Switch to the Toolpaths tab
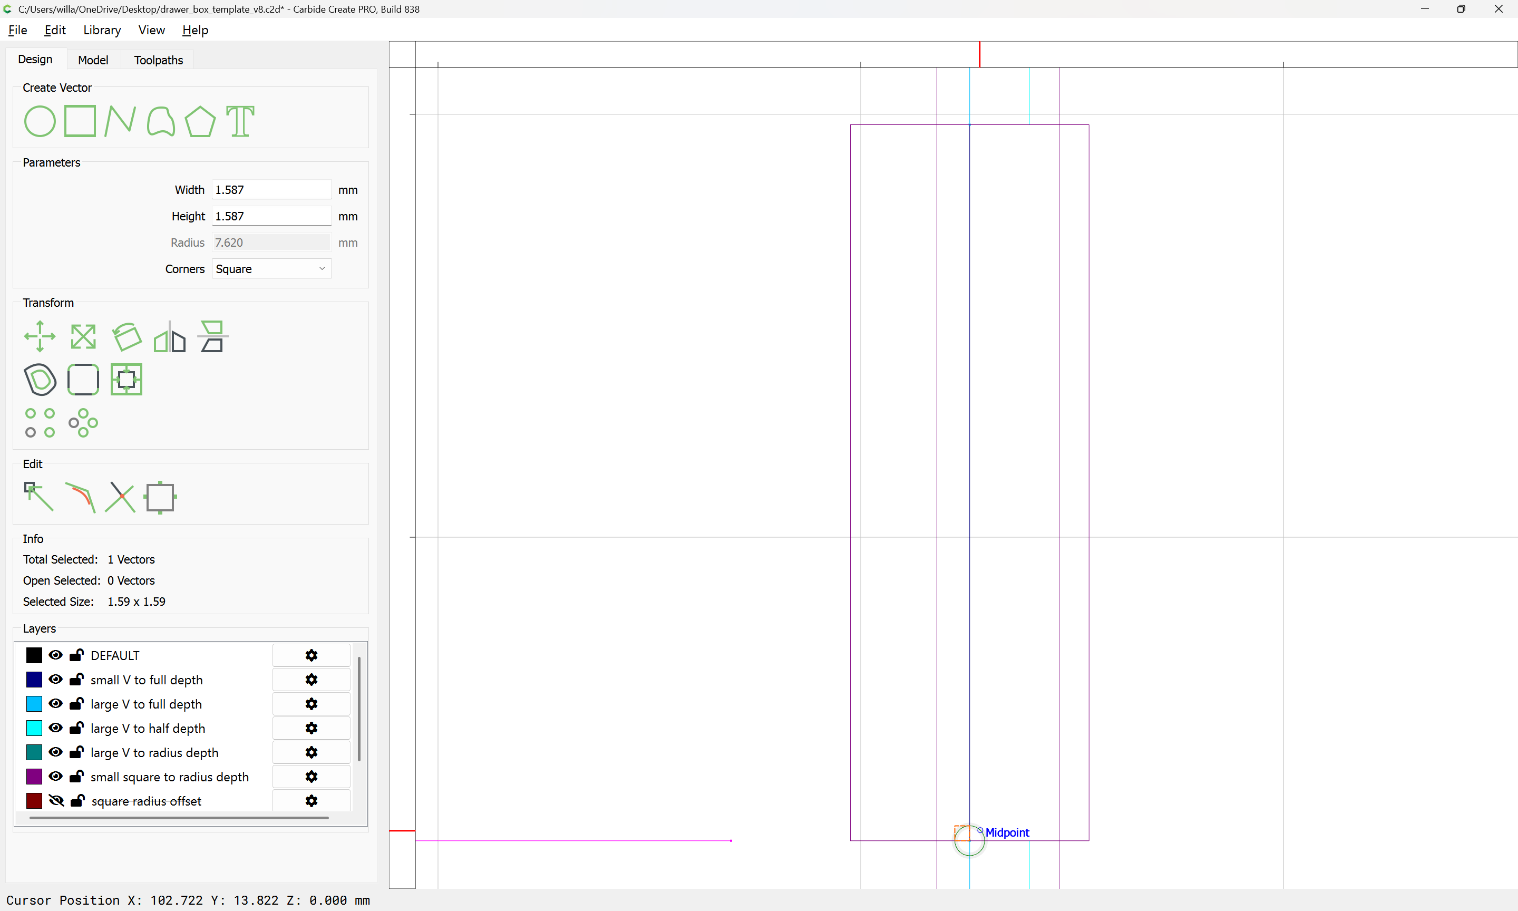Image resolution: width=1518 pixels, height=911 pixels. (x=158, y=60)
